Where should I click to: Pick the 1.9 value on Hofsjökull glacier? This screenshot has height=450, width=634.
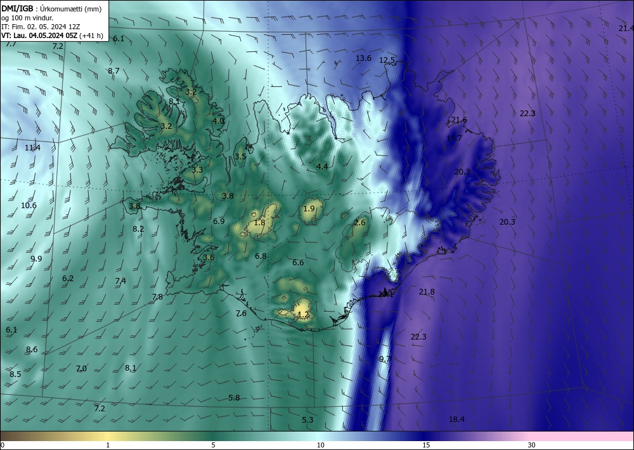point(309,209)
